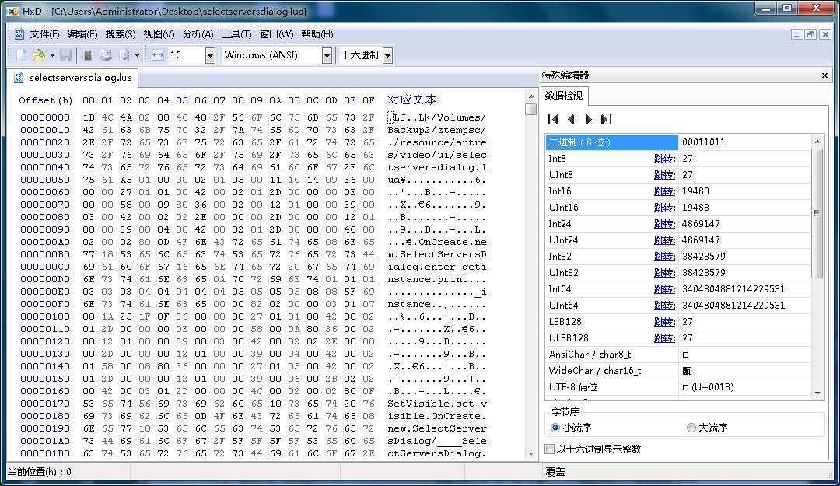Open the 十六进制 offset base dropdown
This screenshot has height=486, width=840.
coord(387,55)
